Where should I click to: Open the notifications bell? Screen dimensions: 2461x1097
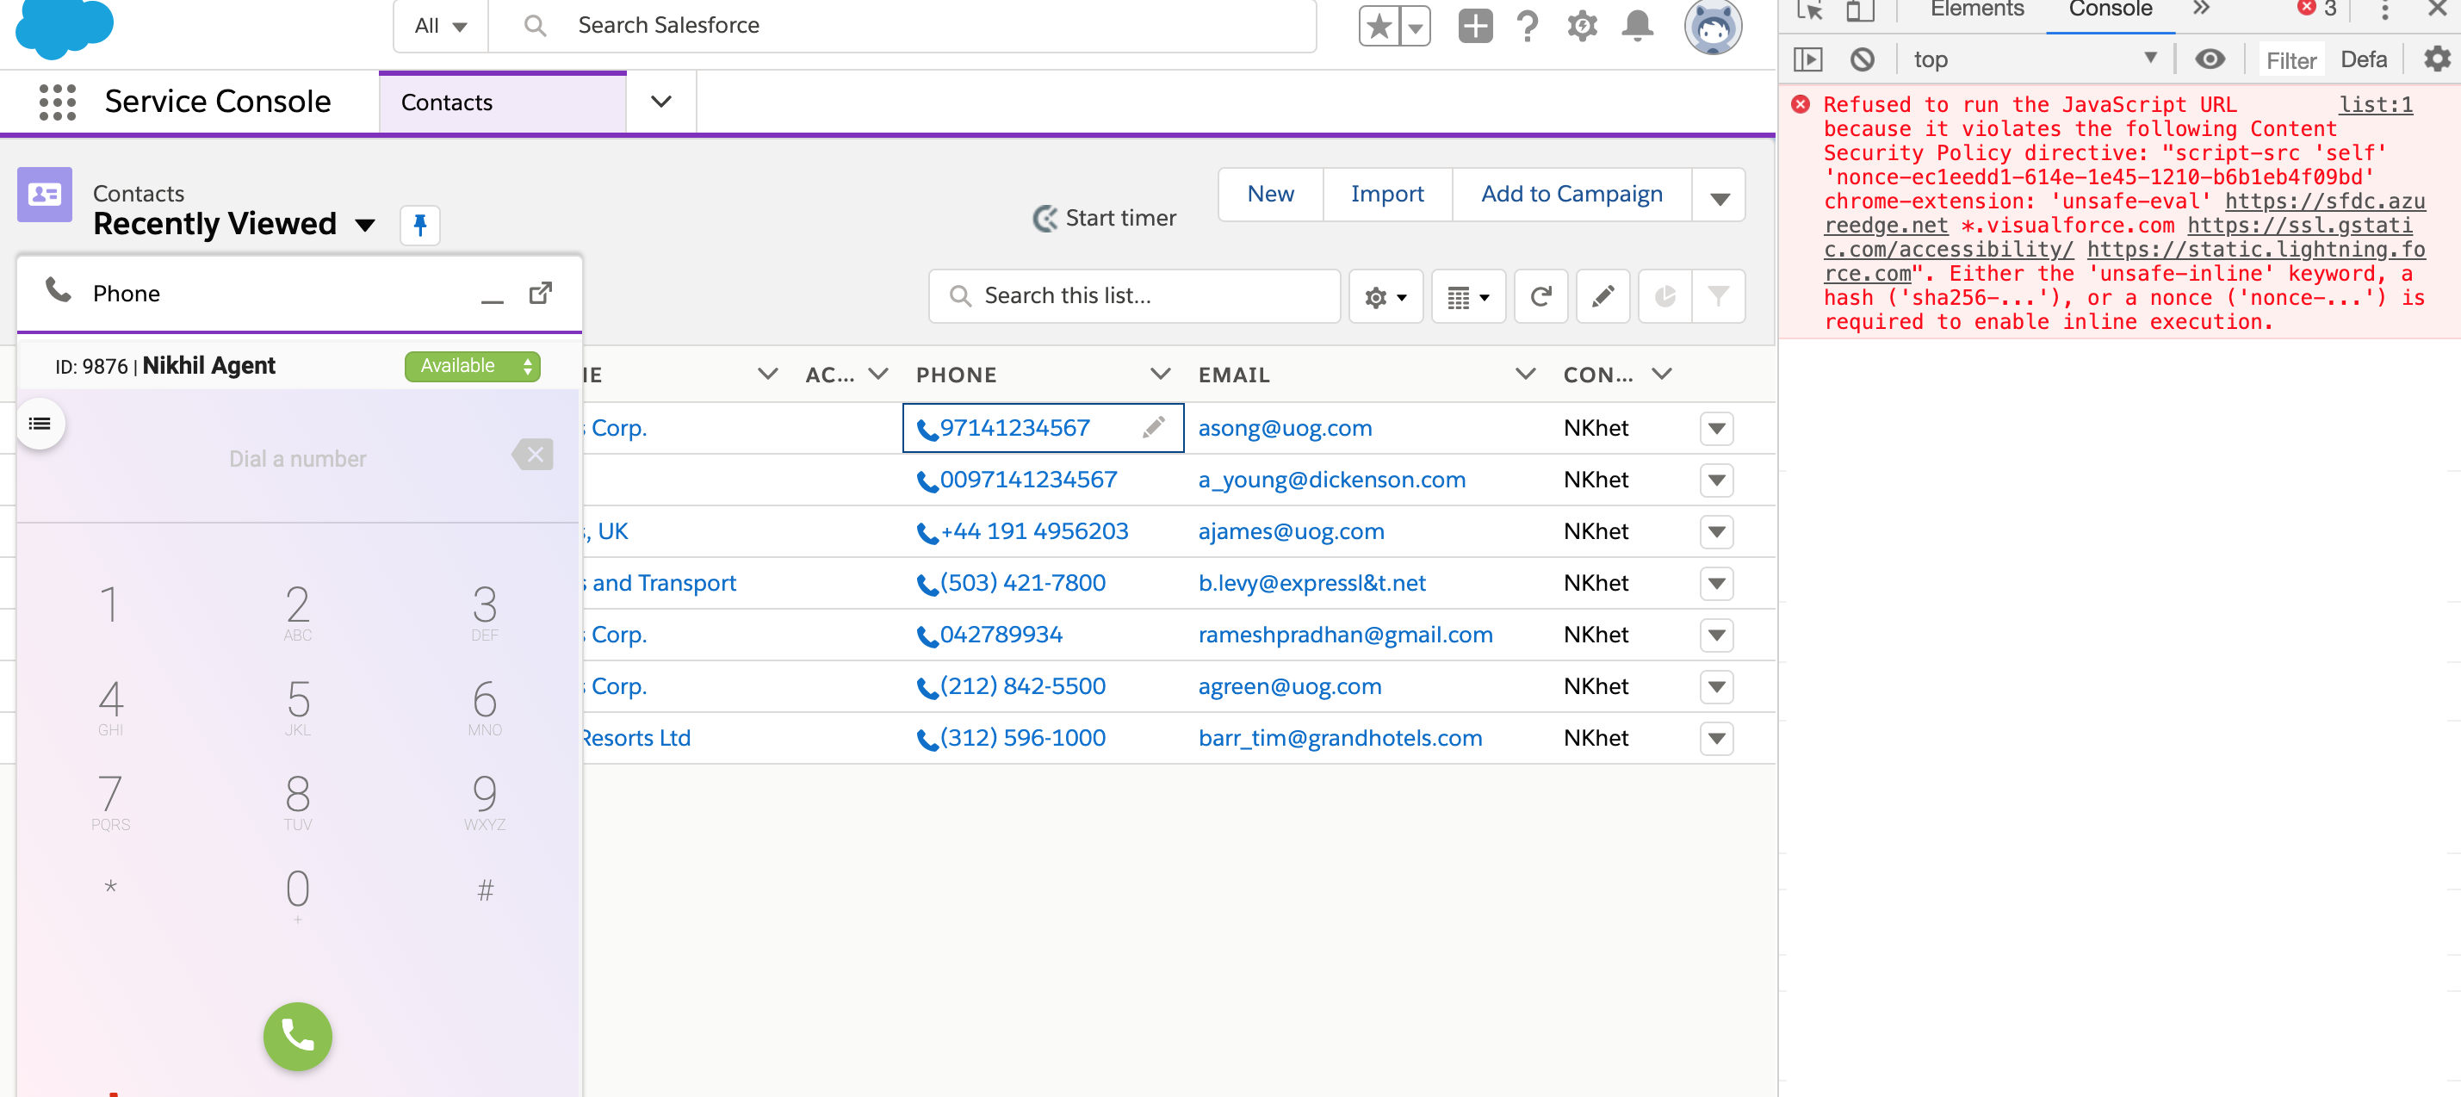pyautogui.click(x=1637, y=26)
